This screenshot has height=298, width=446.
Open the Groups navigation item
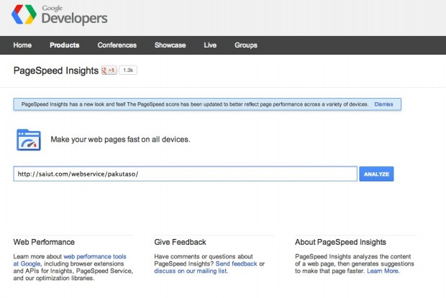pos(246,45)
